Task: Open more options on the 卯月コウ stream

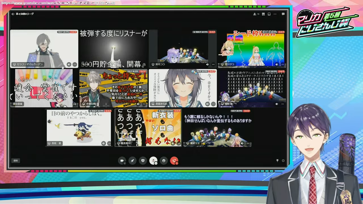Action: point(213,64)
